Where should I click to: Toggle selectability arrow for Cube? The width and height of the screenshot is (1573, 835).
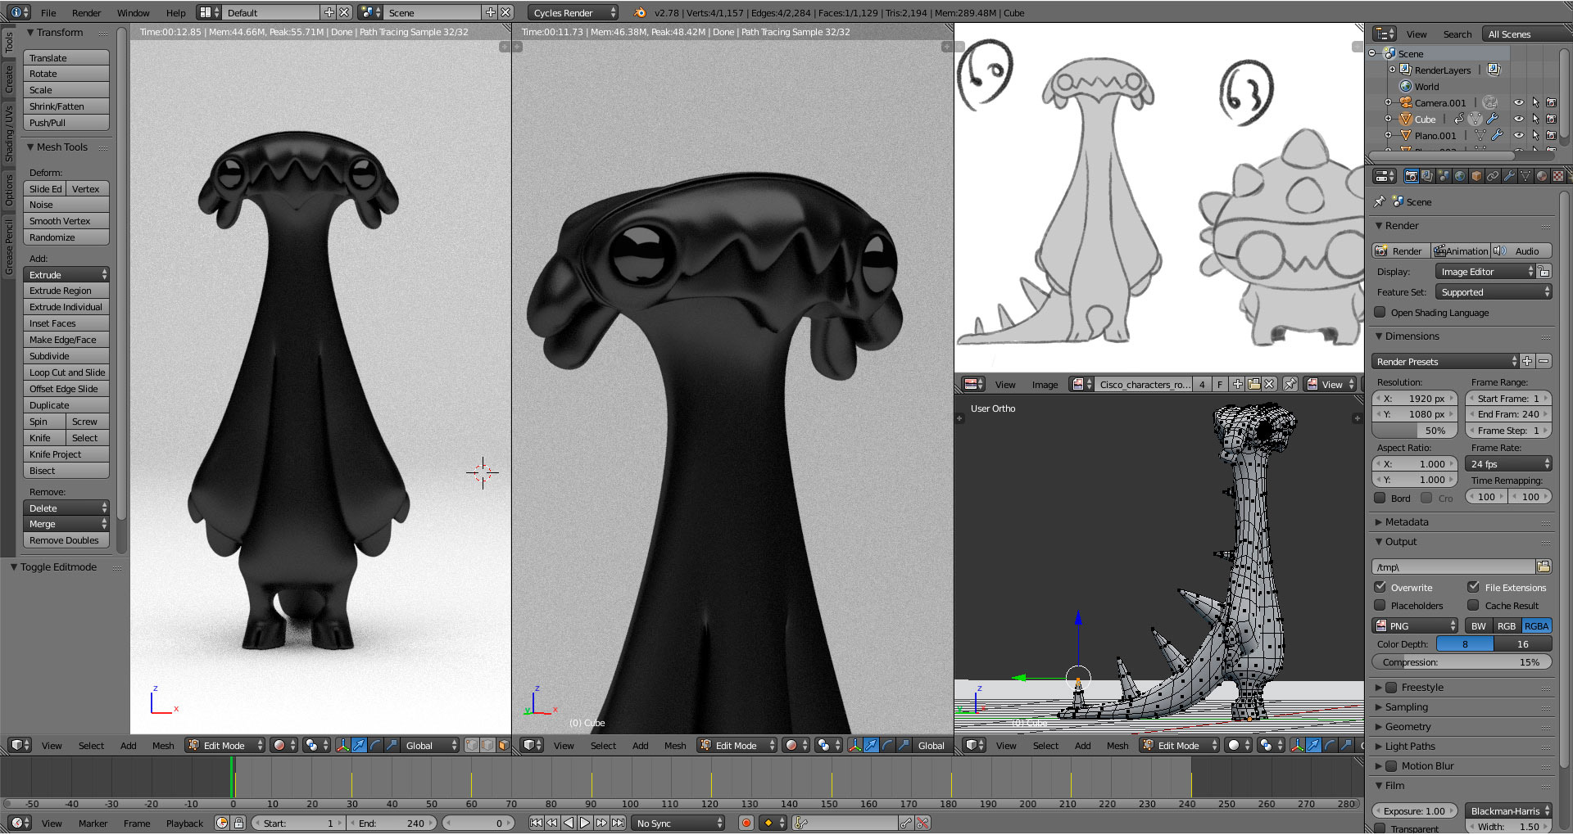pyautogui.click(x=1535, y=120)
